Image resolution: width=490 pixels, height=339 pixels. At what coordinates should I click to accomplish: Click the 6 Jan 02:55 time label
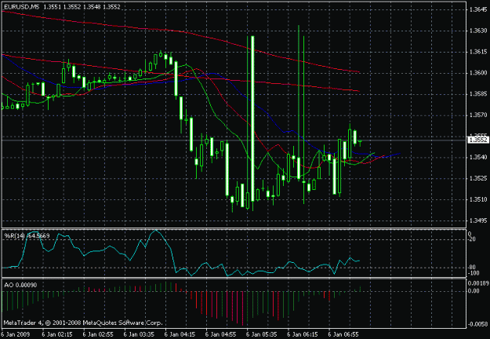[x=98, y=334]
